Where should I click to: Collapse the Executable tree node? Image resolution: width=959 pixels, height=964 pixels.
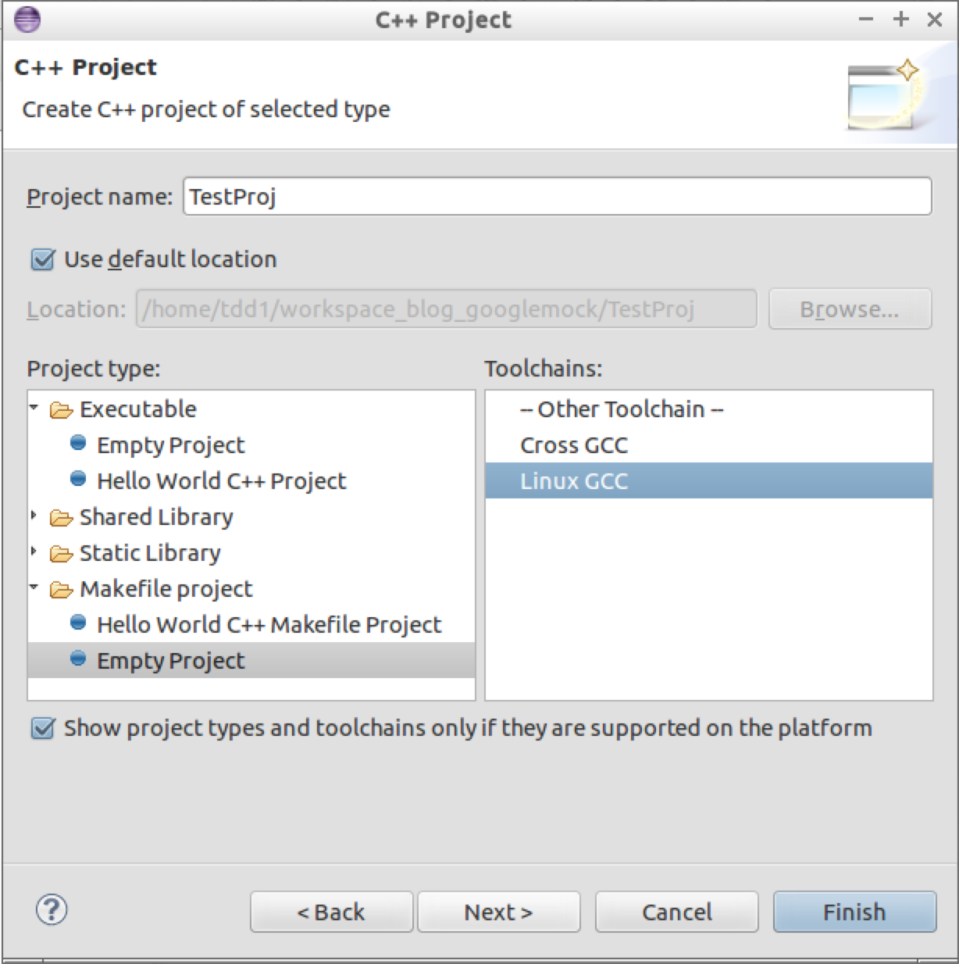click(x=34, y=407)
